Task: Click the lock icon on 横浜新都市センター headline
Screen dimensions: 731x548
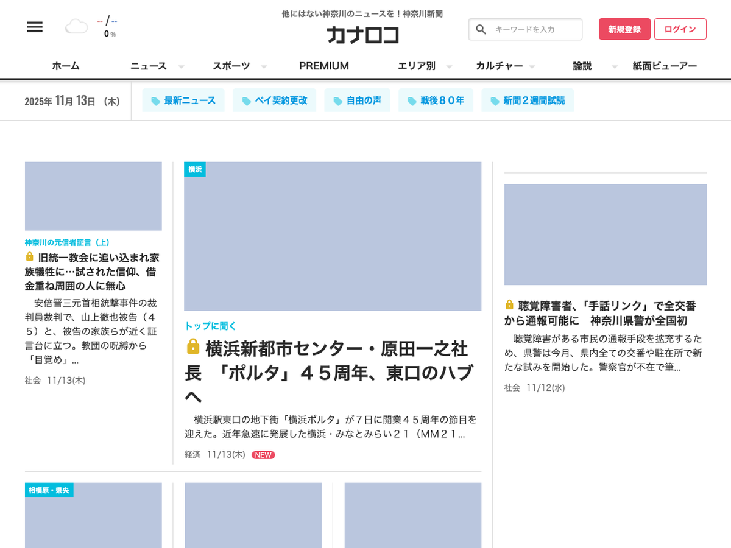Action: tap(192, 346)
